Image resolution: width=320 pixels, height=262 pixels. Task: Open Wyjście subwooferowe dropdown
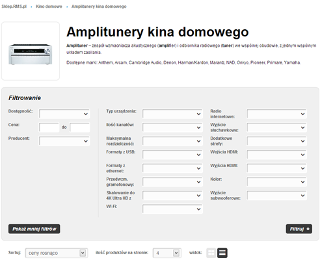click(x=276, y=196)
